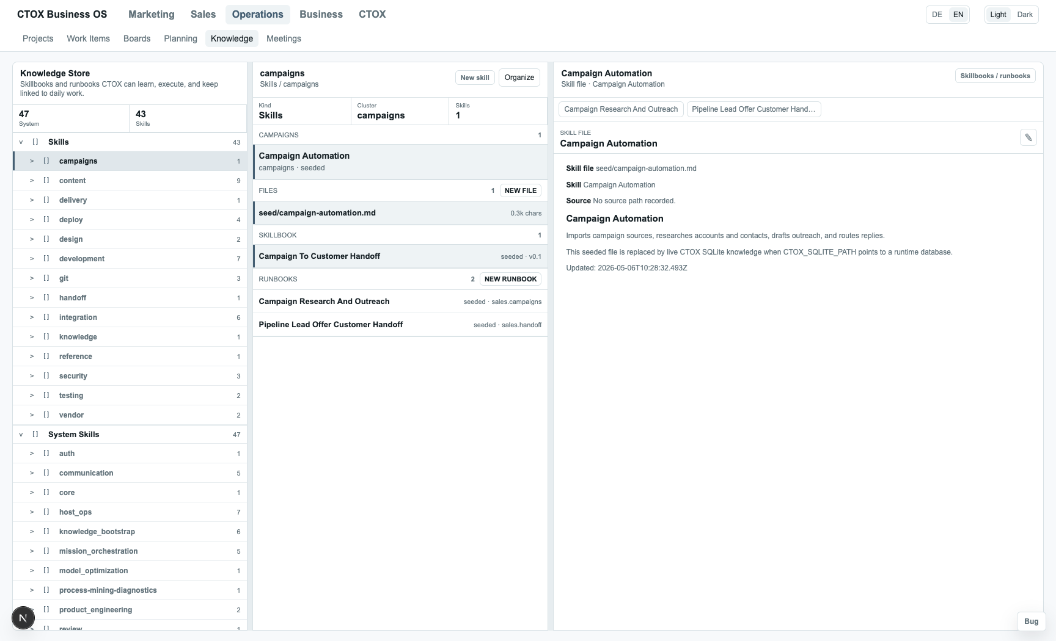Select Light theme
This screenshot has height=641, width=1056.
[x=998, y=15]
